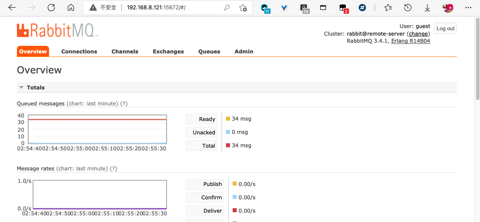Click the Overview page heading
This screenshot has height=222, width=480.
39,70
